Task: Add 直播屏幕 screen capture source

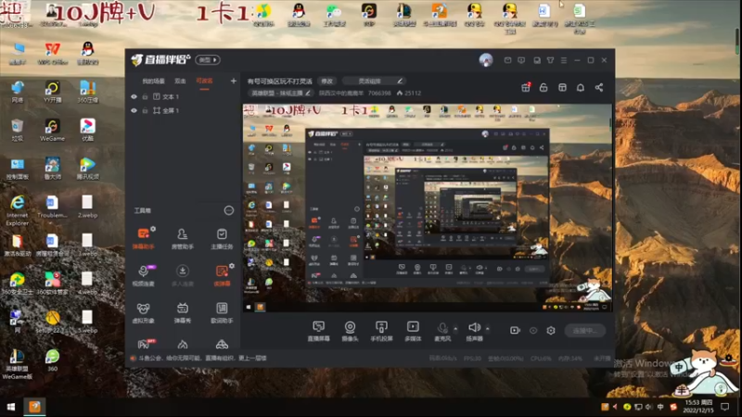Action: 318,331
